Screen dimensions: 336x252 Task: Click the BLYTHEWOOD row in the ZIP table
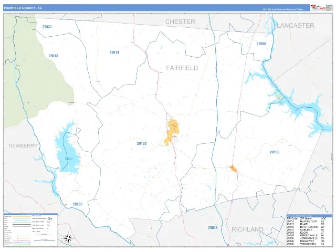306,227
